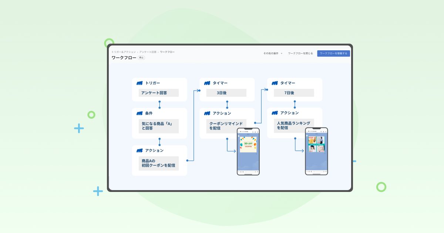Select クーポンリマインドを配信 action

coord(226,126)
